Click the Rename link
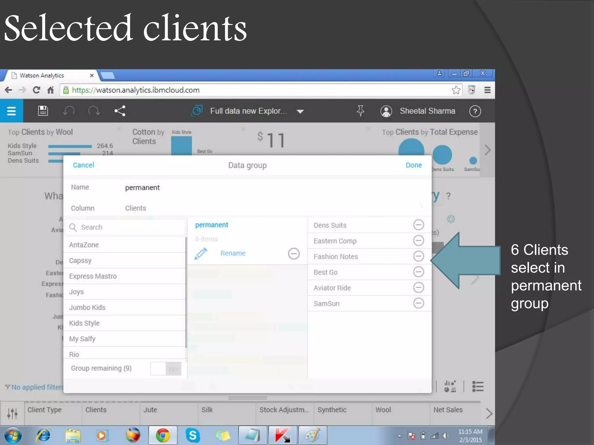This screenshot has height=445, width=594. tap(233, 253)
